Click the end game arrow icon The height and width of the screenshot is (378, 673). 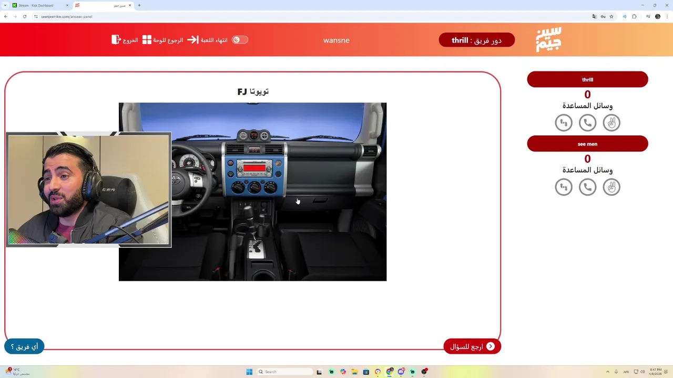point(193,40)
